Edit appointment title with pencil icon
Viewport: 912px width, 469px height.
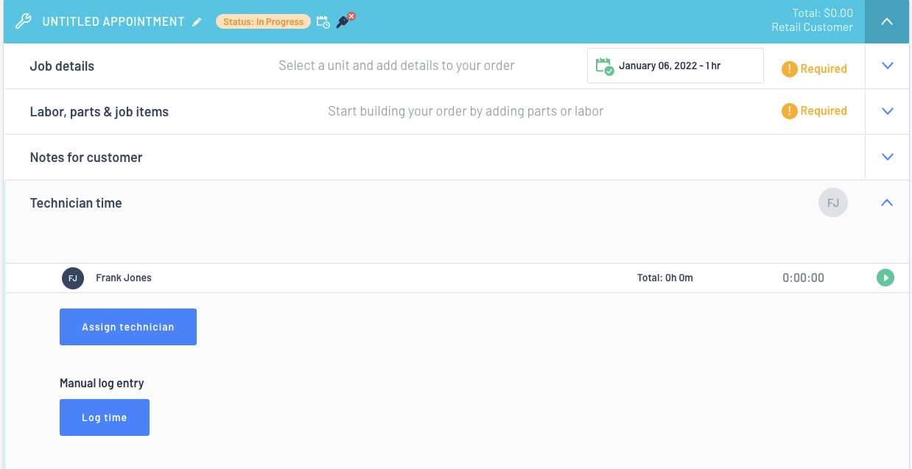click(x=197, y=22)
